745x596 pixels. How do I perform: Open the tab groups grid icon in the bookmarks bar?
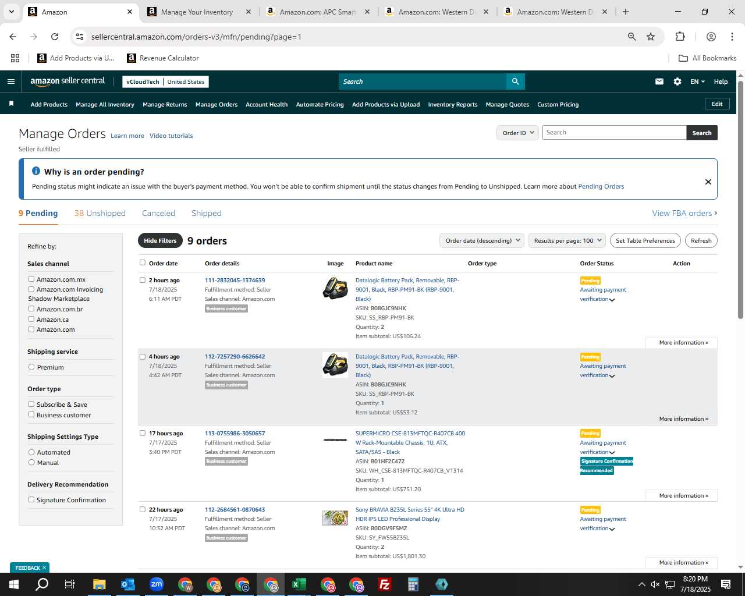[15, 58]
